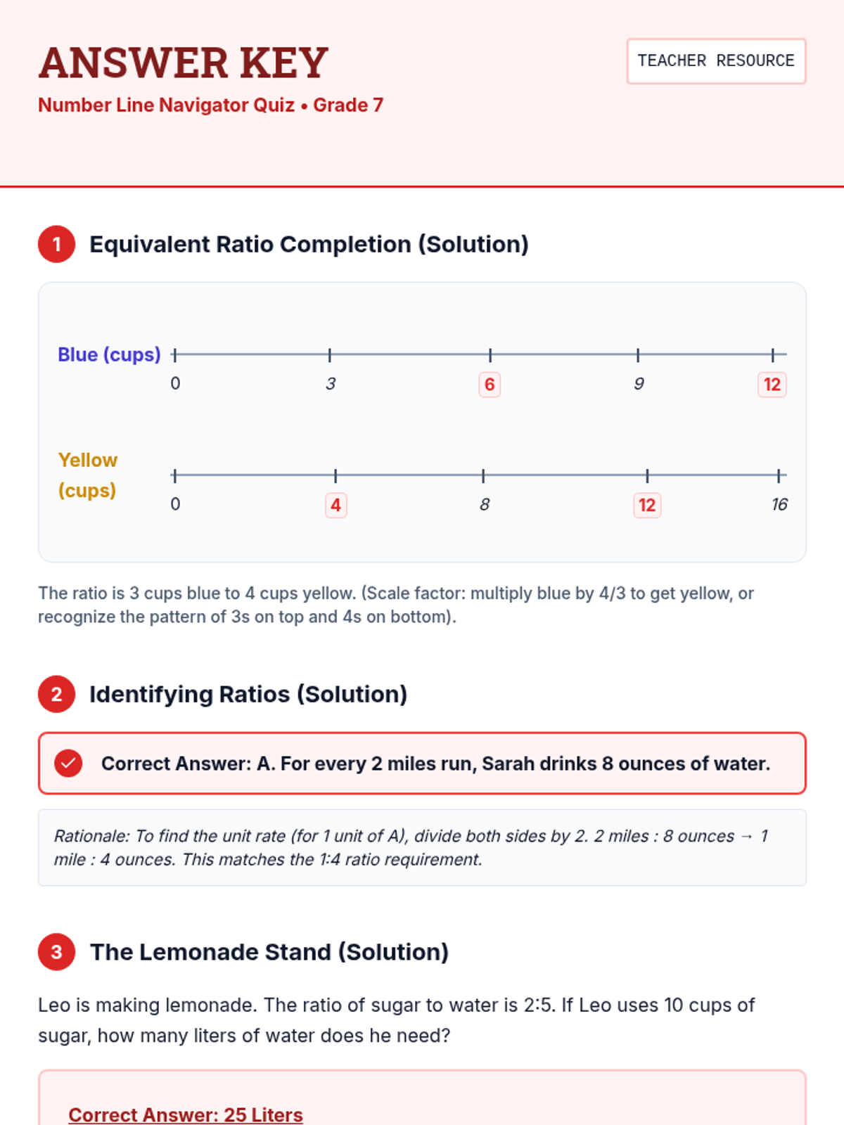Image resolution: width=844 pixels, height=1125 pixels.
Task: Click the 9 mark on Blue line
Action: (x=639, y=384)
